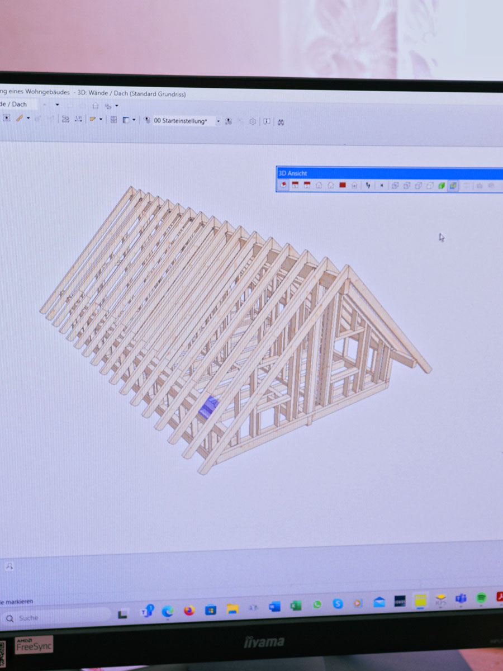Open the 'Wände / Dach' combo box arrow

[x=57, y=105]
